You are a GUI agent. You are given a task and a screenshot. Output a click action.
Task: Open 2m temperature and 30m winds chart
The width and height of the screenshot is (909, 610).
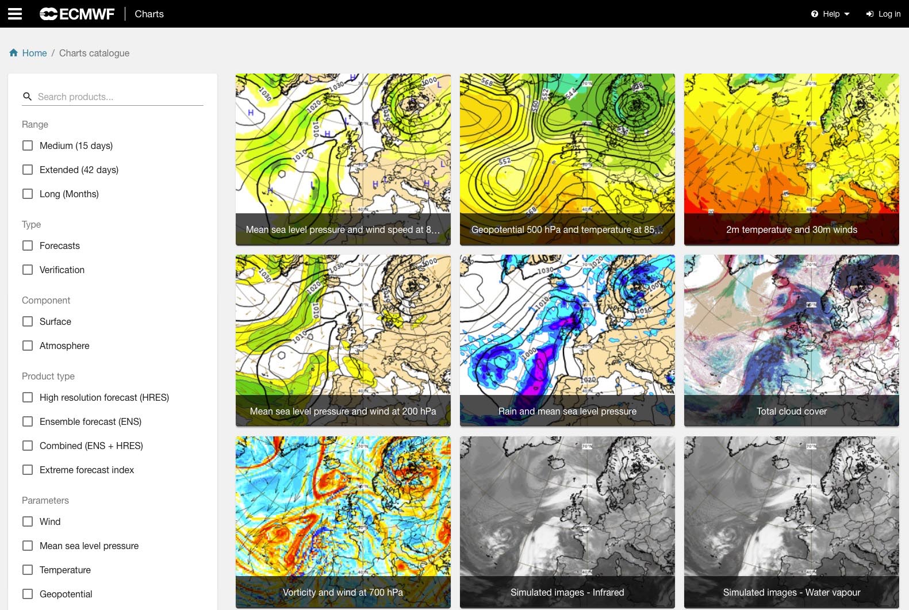click(792, 159)
